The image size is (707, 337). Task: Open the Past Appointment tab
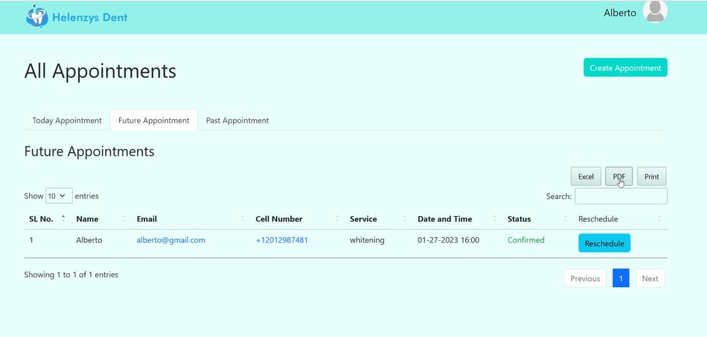tap(237, 121)
